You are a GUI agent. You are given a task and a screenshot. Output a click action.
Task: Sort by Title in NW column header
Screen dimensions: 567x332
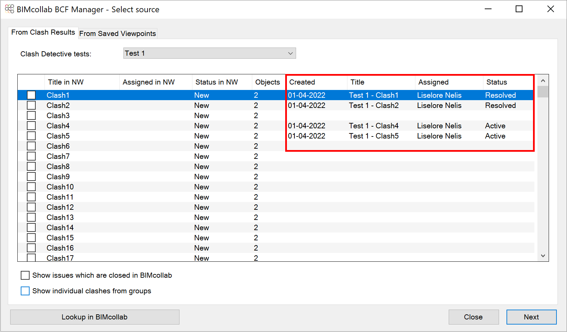[x=82, y=82]
